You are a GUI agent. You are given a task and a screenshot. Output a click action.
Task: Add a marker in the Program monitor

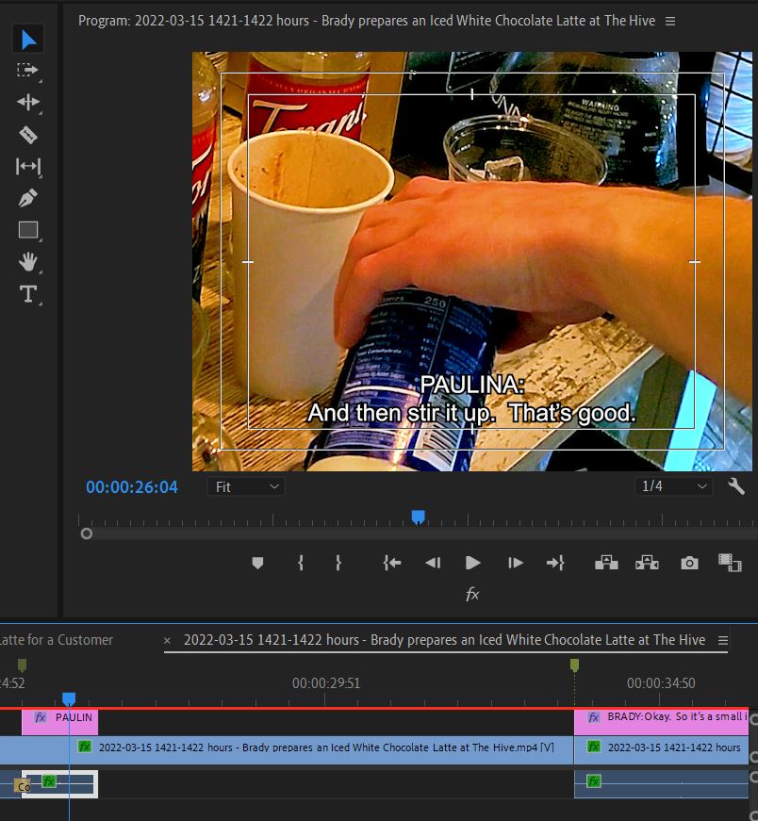(x=257, y=564)
